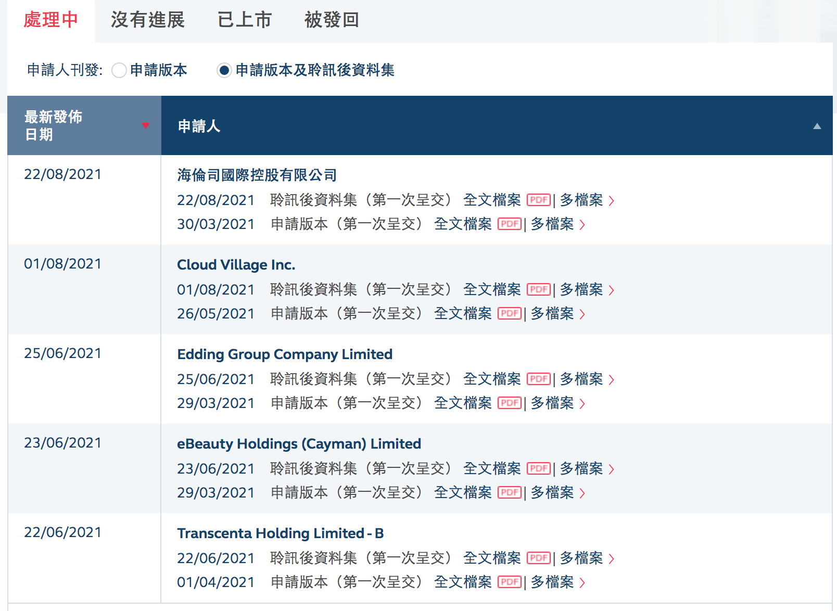
Task: Open Transcenta Holding Limited - B link
Action: (281, 533)
